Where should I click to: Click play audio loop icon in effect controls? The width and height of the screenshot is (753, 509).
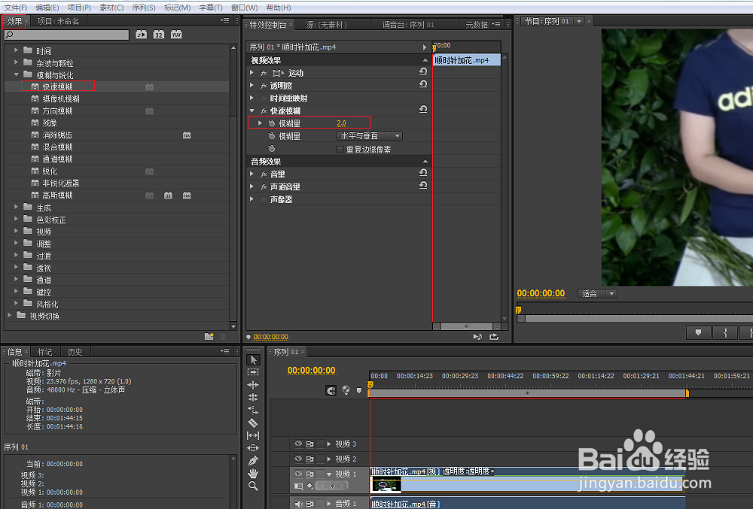(x=477, y=337)
